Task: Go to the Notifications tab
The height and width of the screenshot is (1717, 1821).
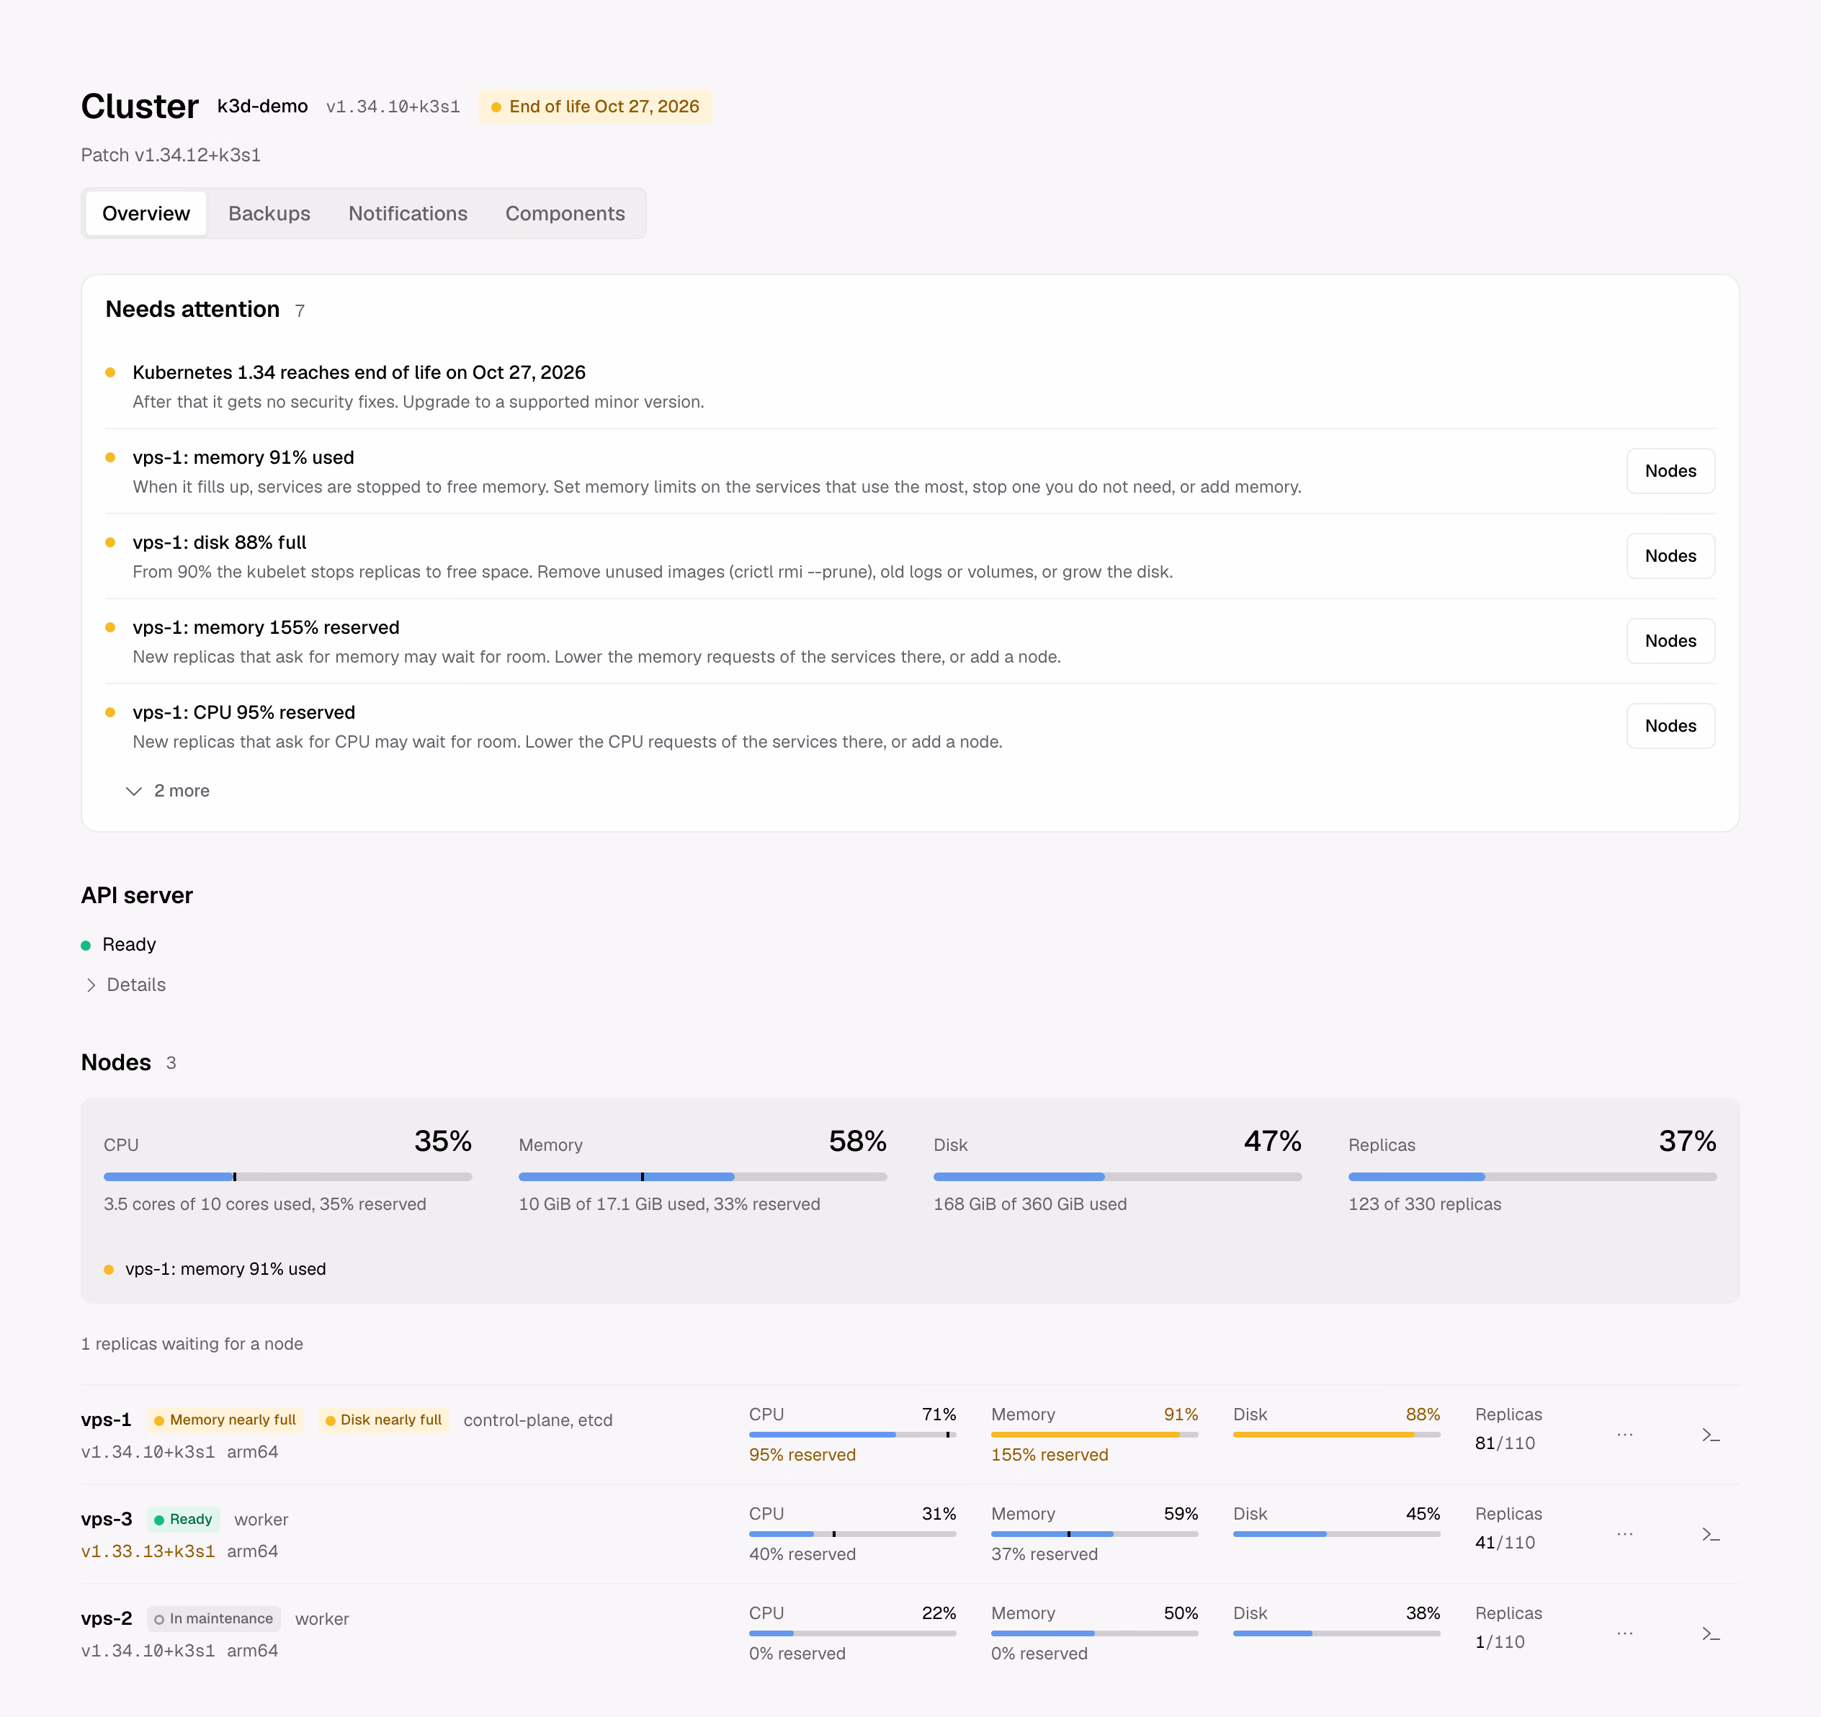Action: click(x=408, y=213)
